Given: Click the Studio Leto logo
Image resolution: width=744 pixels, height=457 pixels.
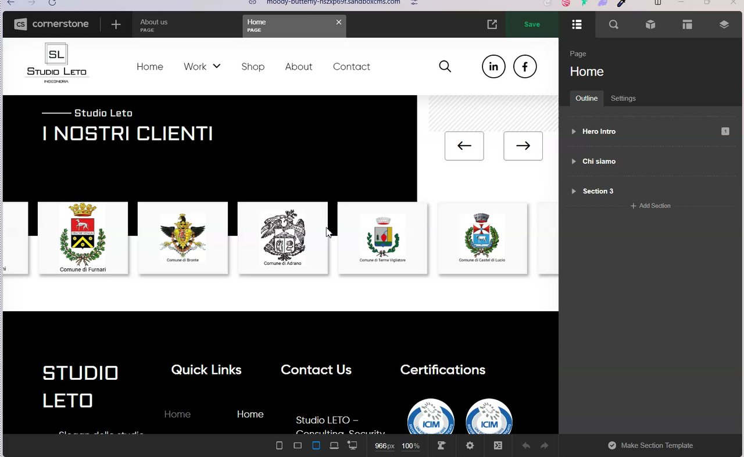Looking at the screenshot, I should point(56,63).
